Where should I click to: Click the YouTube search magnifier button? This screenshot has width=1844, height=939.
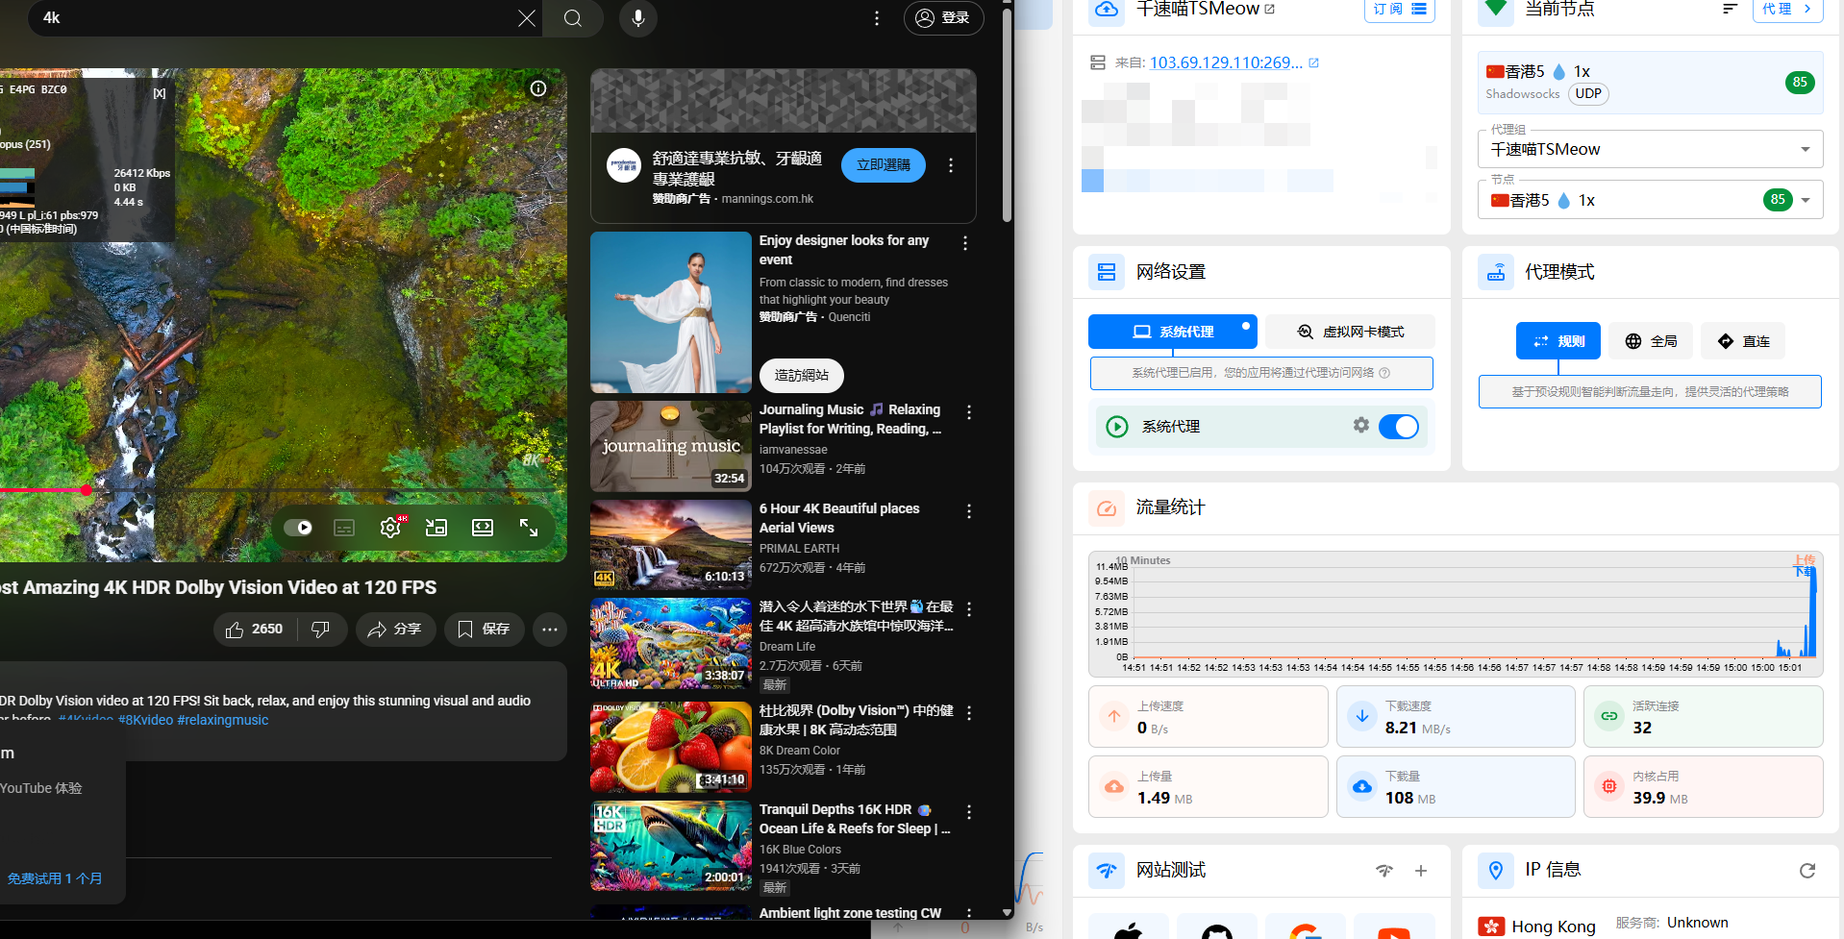coord(573,18)
